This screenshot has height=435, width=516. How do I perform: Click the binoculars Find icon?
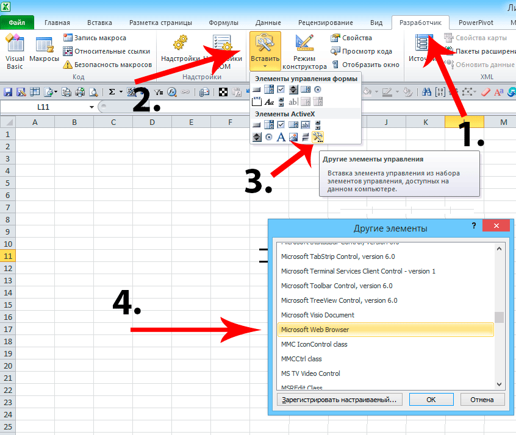(x=426, y=92)
